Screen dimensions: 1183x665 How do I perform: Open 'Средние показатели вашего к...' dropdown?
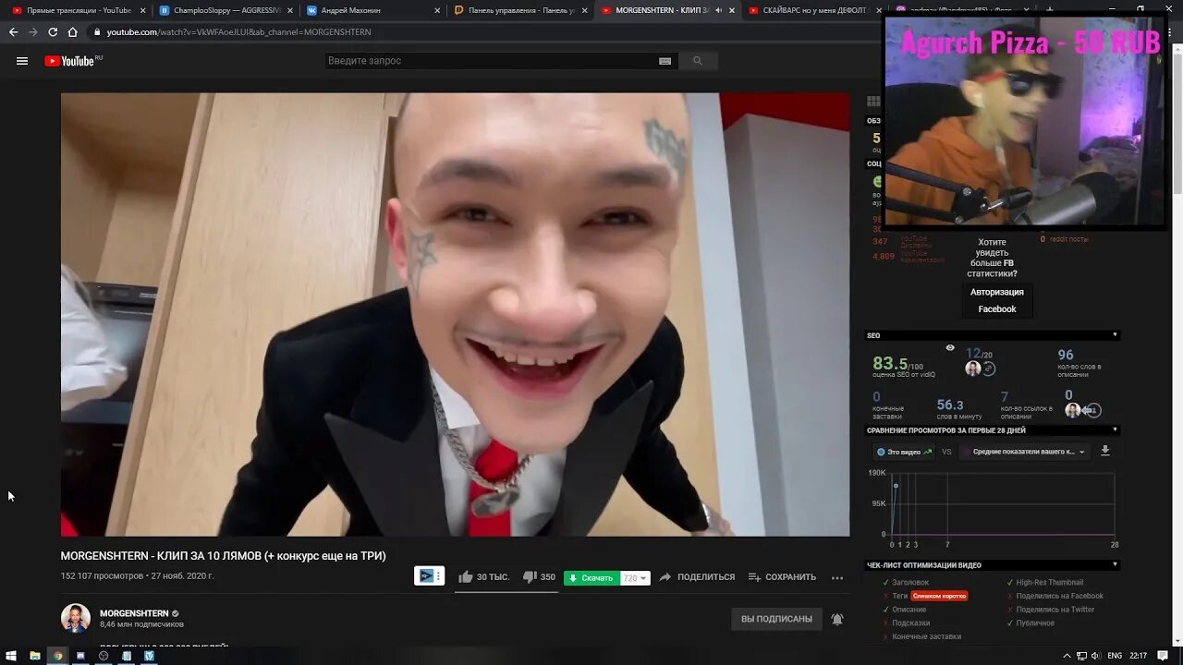pyautogui.click(x=1026, y=452)
